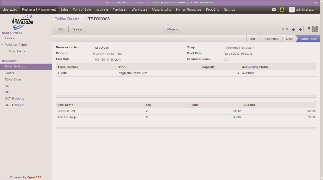
Task: Open the envelope messages icon
Action: (274, 10)
